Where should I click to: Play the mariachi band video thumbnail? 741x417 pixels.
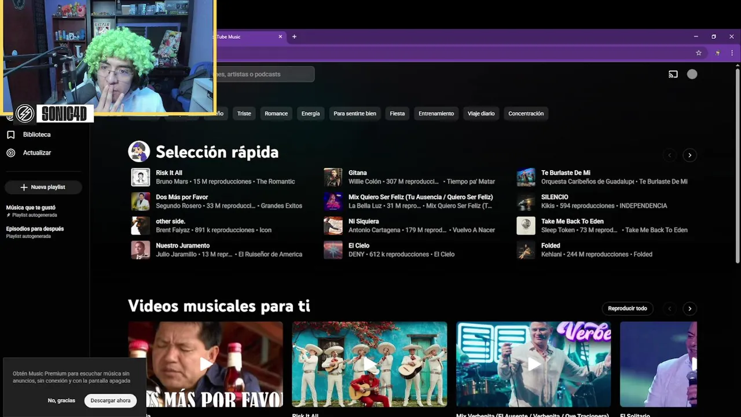[x=369, y=364]
